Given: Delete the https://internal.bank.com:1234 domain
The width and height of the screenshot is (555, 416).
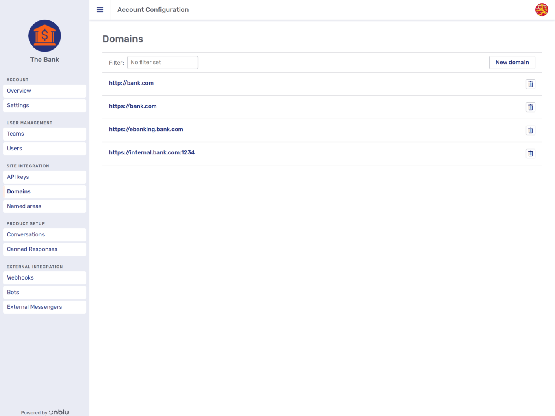Looking at the screenshot, I should 530,154.
